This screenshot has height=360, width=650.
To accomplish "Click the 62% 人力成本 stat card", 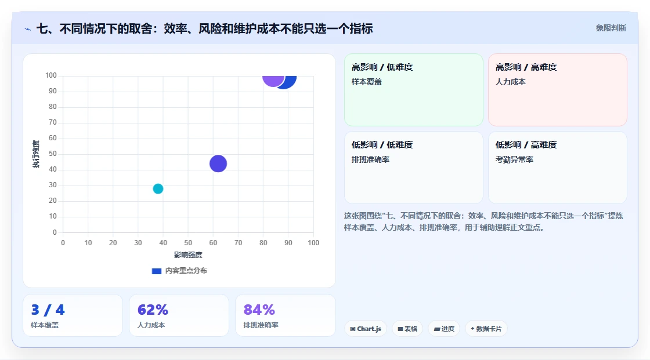I will [x=179, y=315].
